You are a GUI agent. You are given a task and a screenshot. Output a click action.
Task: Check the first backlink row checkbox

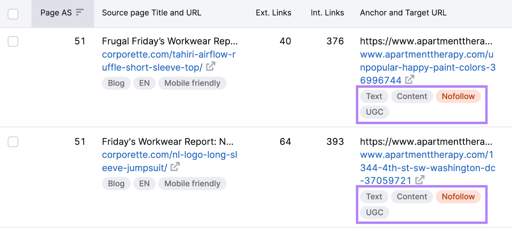[x=13, y=41]
